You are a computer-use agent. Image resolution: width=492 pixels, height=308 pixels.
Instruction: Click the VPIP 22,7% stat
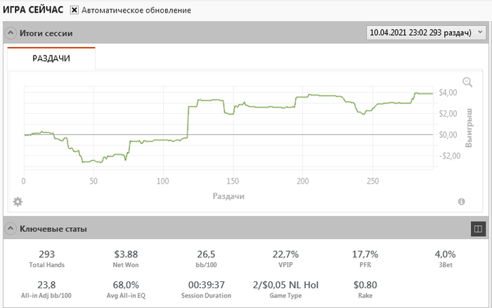(285, 259)
